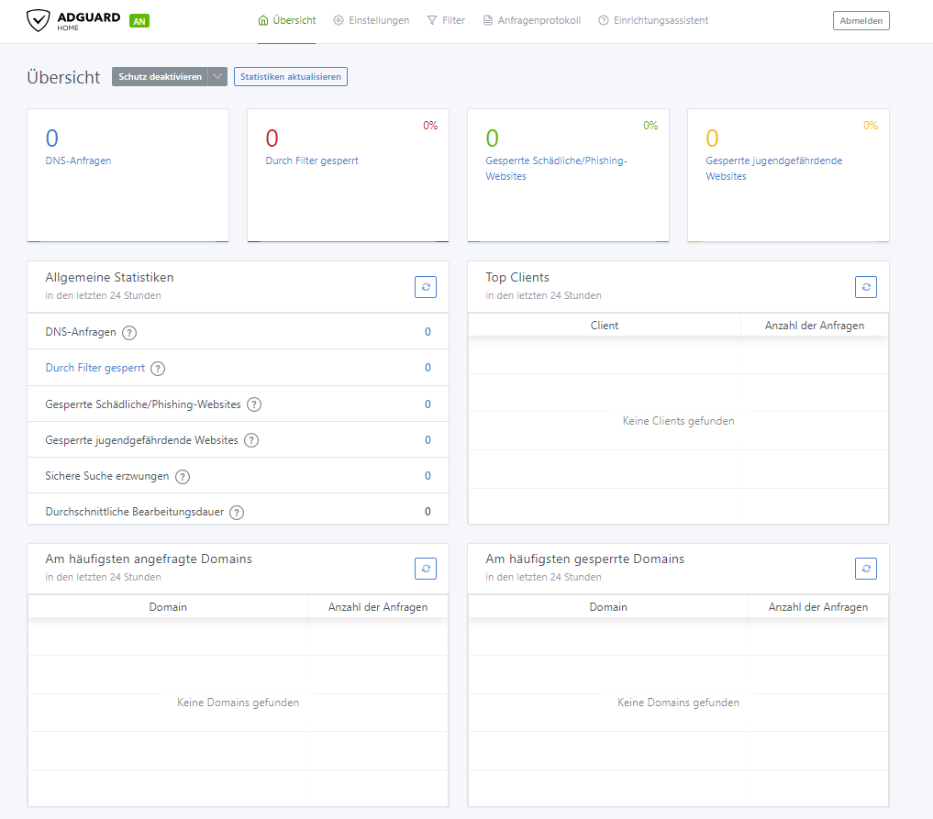Open the DNS-Anfragen card link
Image resolution: width=933 pixels, height=819 pixels.
point(78,160)
